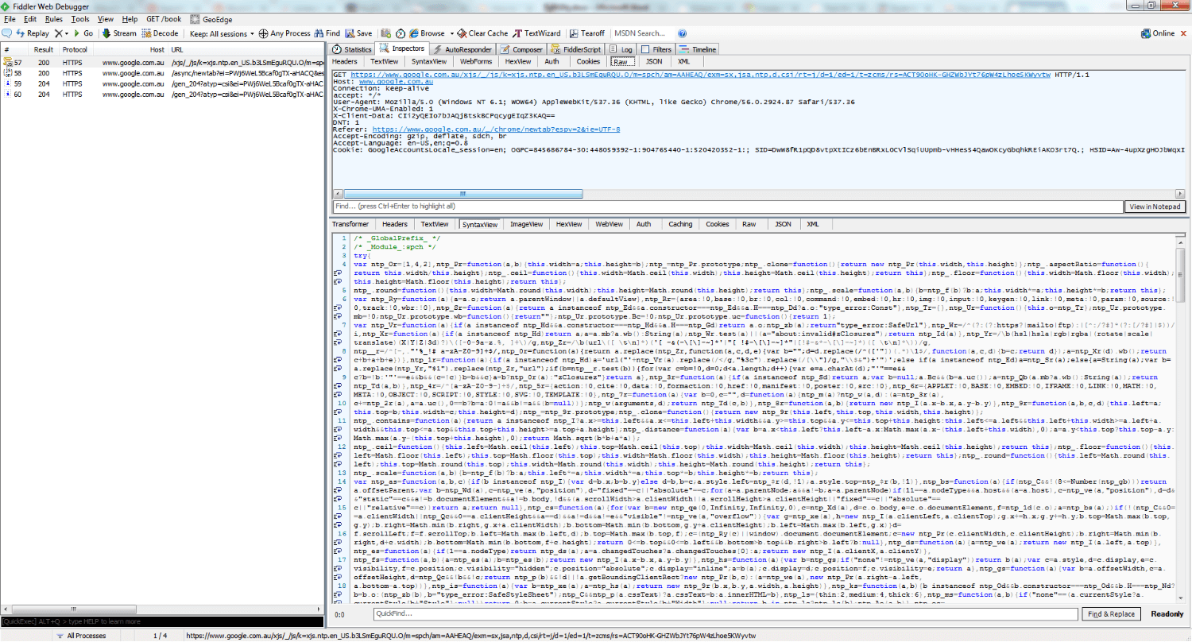Image resolution: width=1192 pixels, height=642 pixels.
Task: Open the Log tab
Action: (621, 49)
